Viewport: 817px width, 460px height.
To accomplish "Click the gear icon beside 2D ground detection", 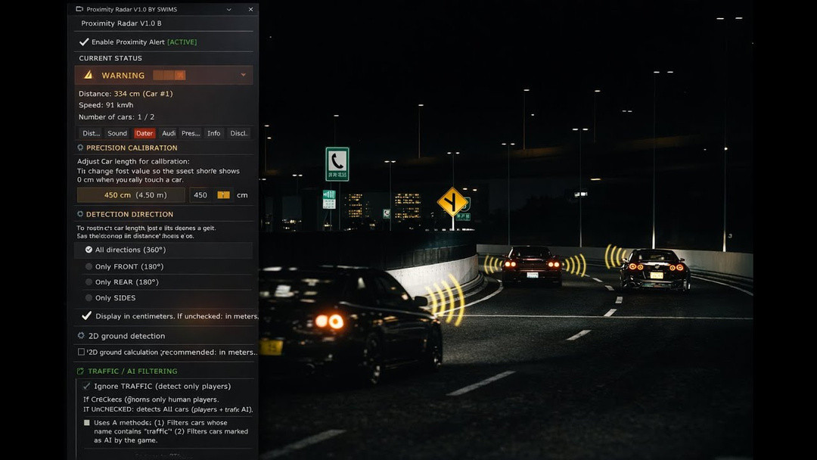I will pos(81,335).
